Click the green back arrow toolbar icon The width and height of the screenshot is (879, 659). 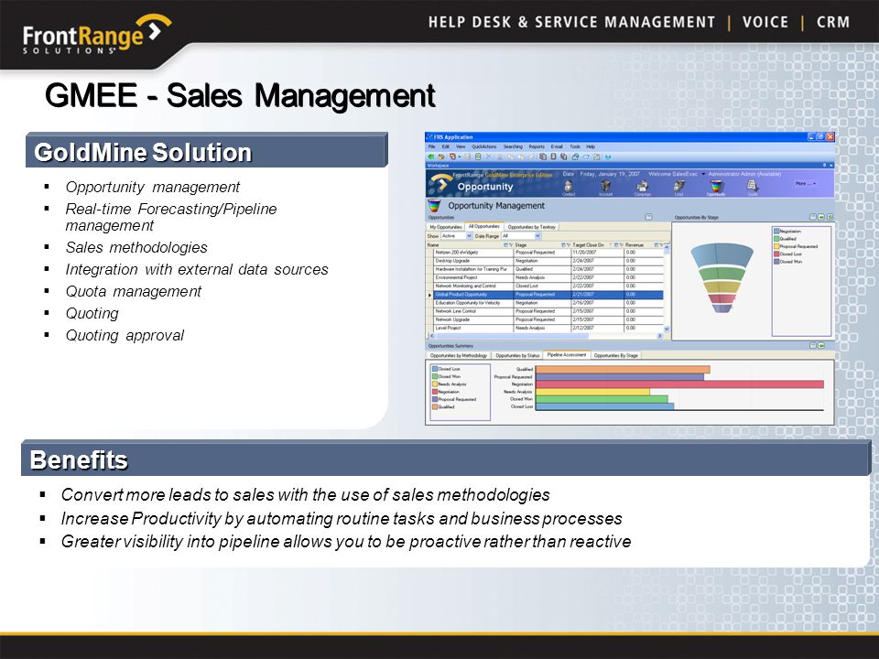point(431,157)
